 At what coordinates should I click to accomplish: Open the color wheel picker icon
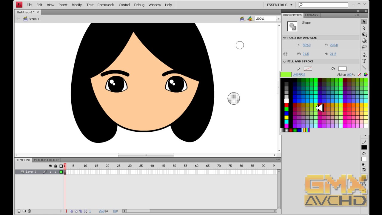pos(366,75)
